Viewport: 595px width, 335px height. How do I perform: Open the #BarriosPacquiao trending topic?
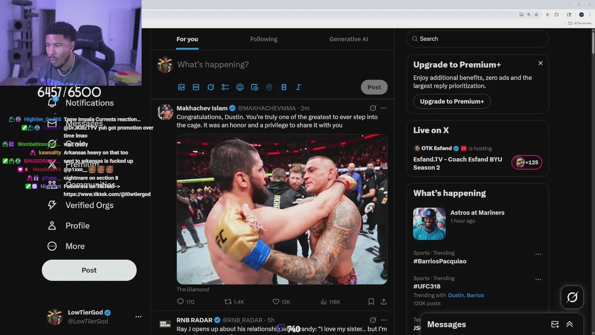click(x=440, y=261)
